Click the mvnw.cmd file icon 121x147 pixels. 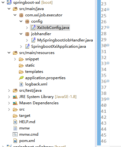coord(15,134)
